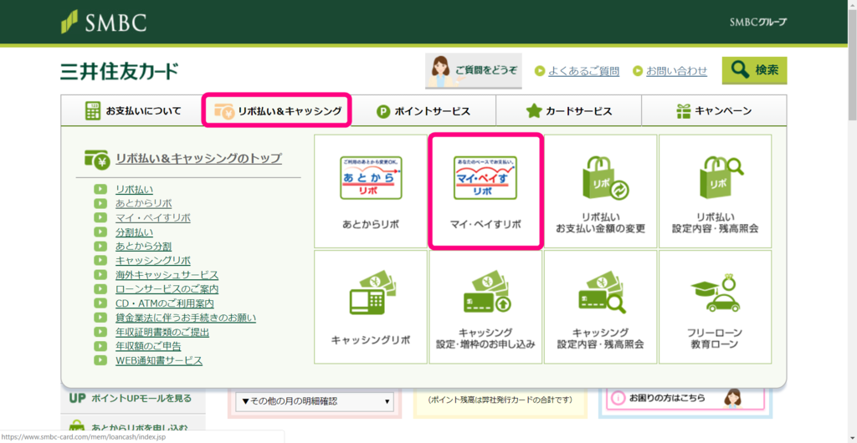Click the star icon on カードサービス tab

point(533,111)
